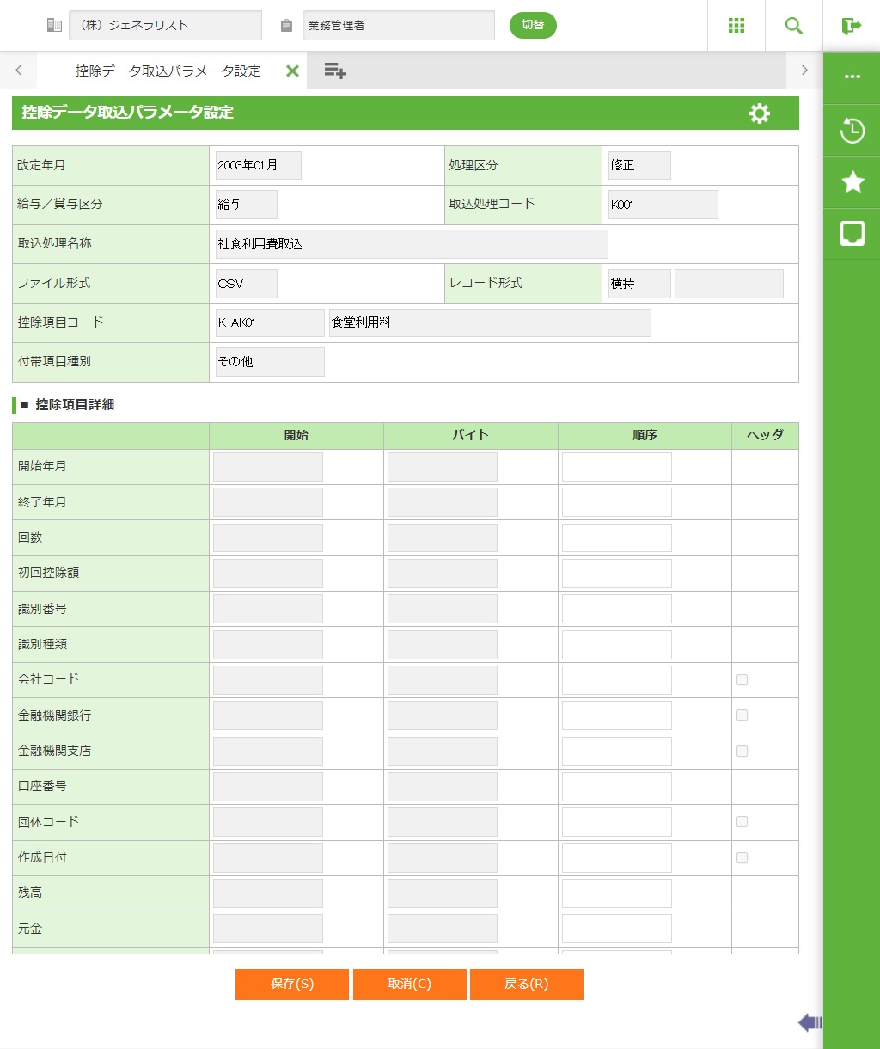Check the 作成日付 header checkbox
880x1049 pixels.
coord(742,857)
